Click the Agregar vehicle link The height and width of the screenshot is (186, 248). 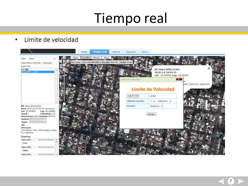[48, 63]
